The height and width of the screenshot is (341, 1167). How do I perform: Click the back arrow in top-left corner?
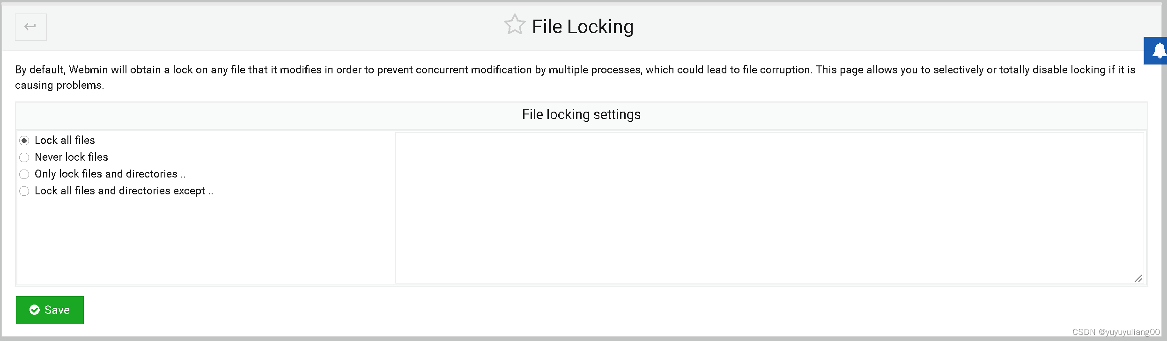pos(30,27)
